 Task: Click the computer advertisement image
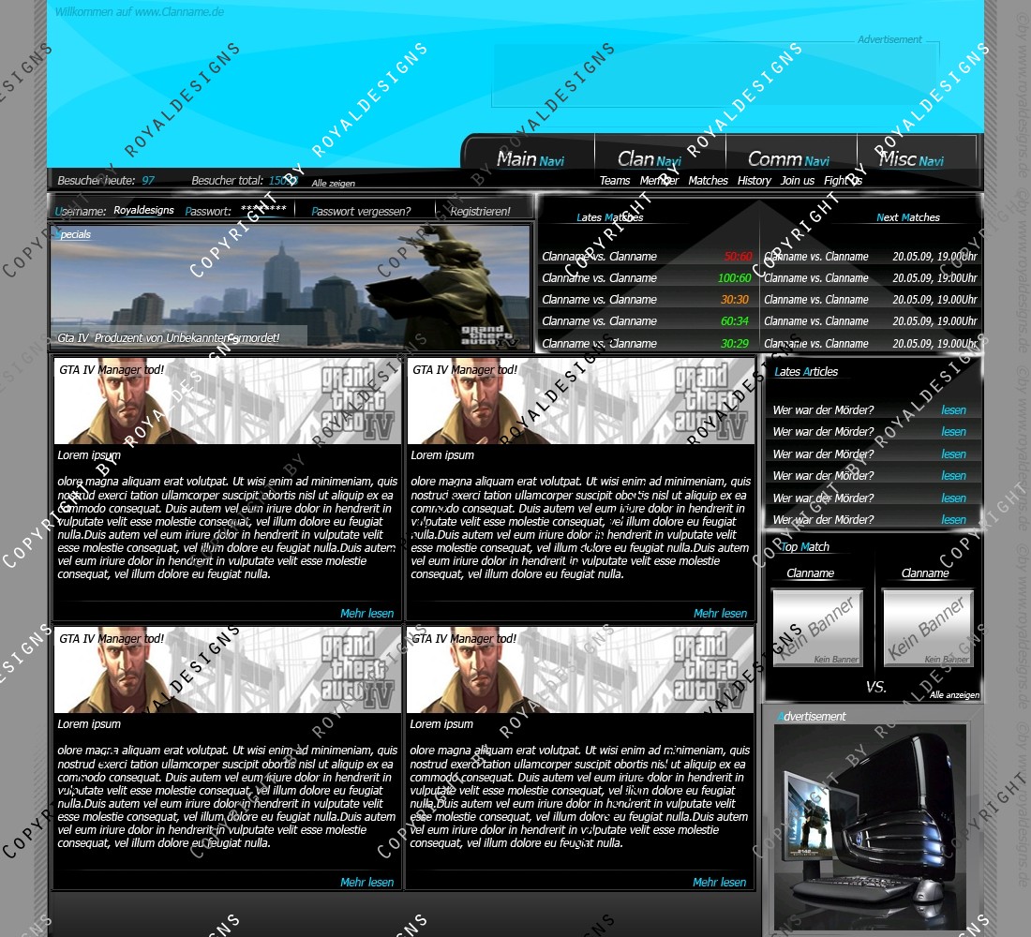pyautogui.click(x=870, y=825)
